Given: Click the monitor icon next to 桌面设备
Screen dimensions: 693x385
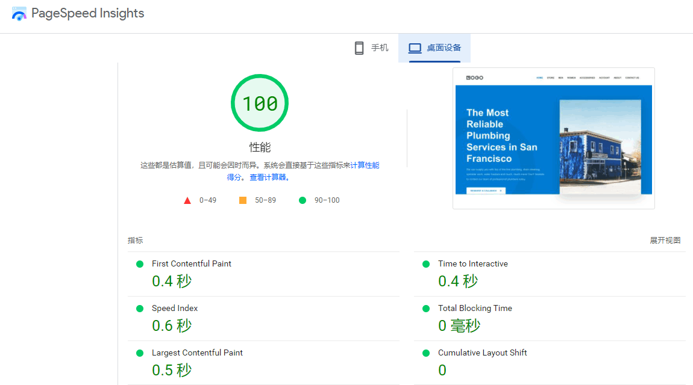Looking at the screenshot, I should point(415,48).
